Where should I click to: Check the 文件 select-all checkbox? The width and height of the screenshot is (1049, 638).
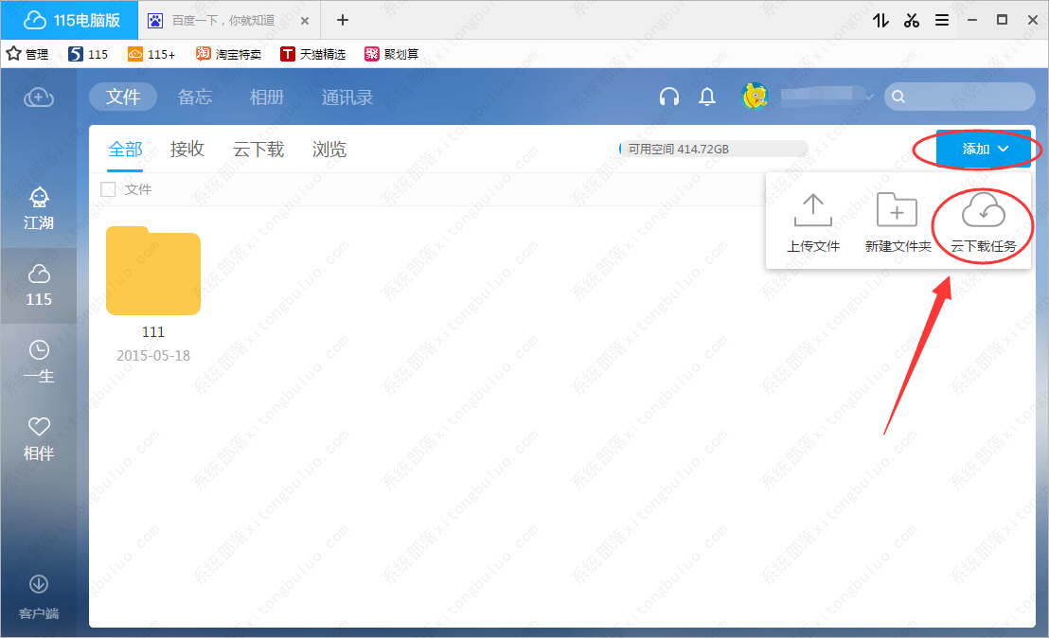click(108, 188)
